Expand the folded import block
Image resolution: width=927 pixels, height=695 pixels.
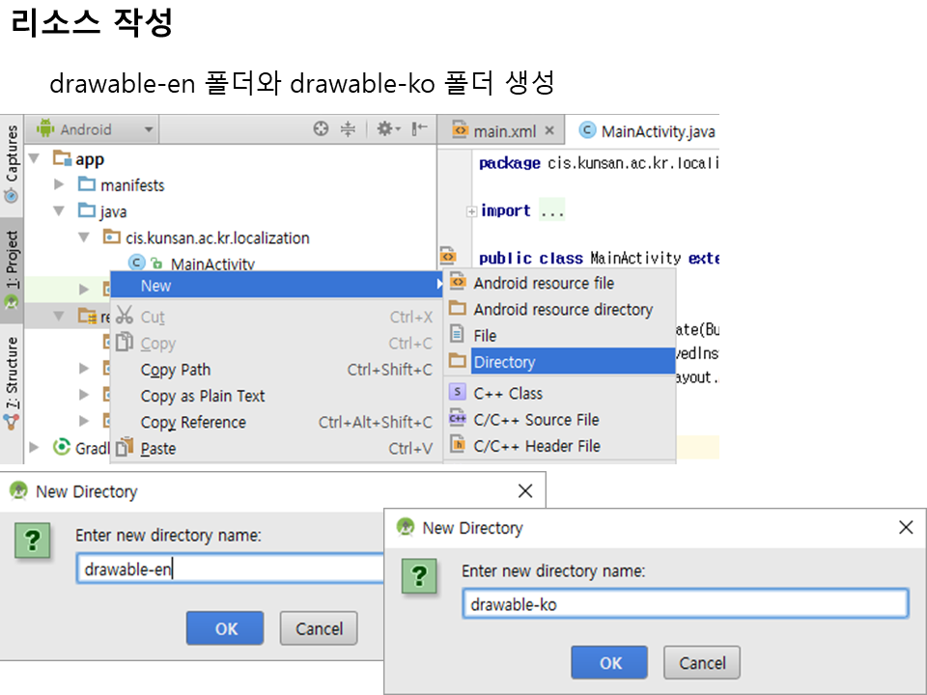(x=471, y=211)
